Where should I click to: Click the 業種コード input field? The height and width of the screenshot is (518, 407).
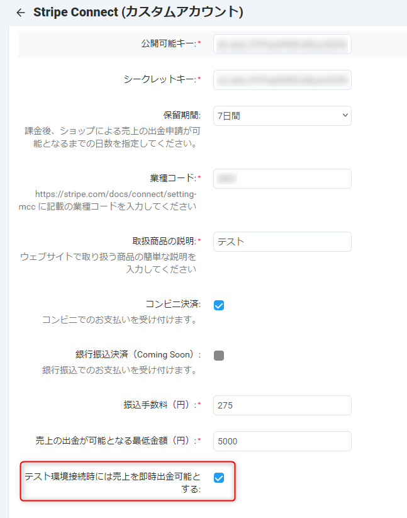point(282,179)
